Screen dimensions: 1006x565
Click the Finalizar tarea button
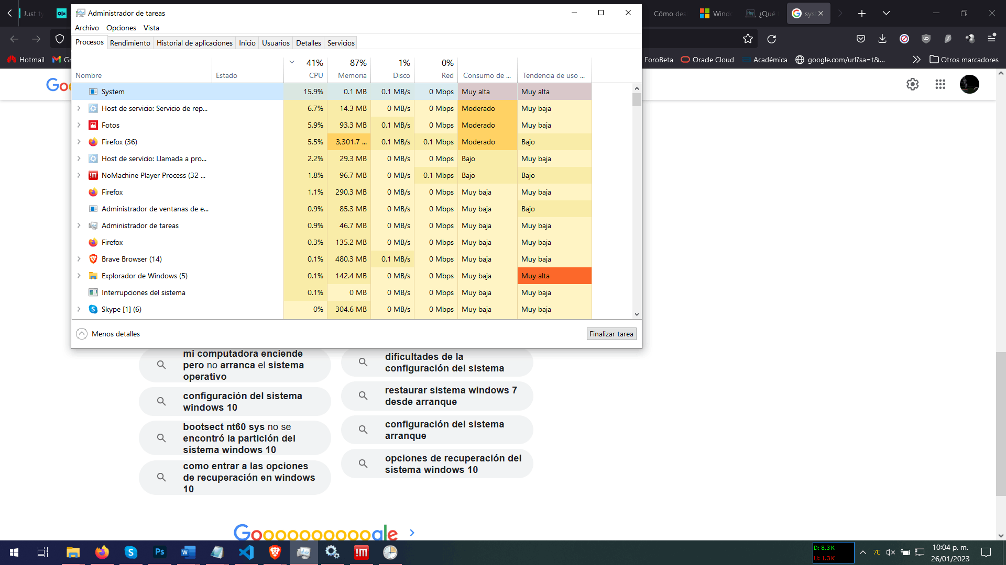click(x=611, y=334)
